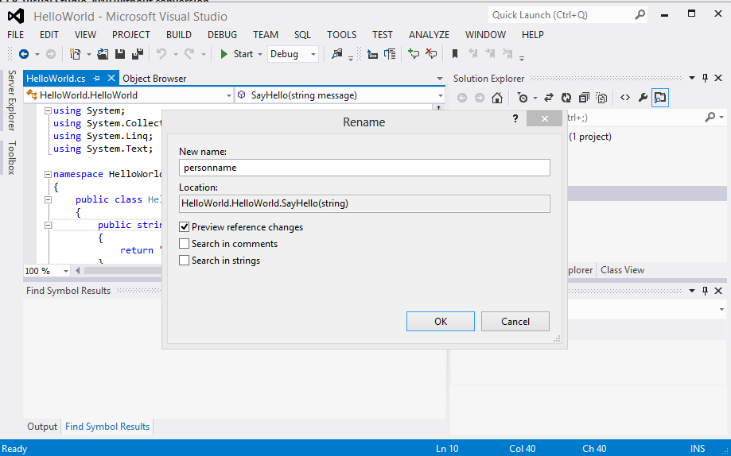This screenshot has width=731, height=456.
Task: Open the EDIT menu
Action: tap(49, 35)
